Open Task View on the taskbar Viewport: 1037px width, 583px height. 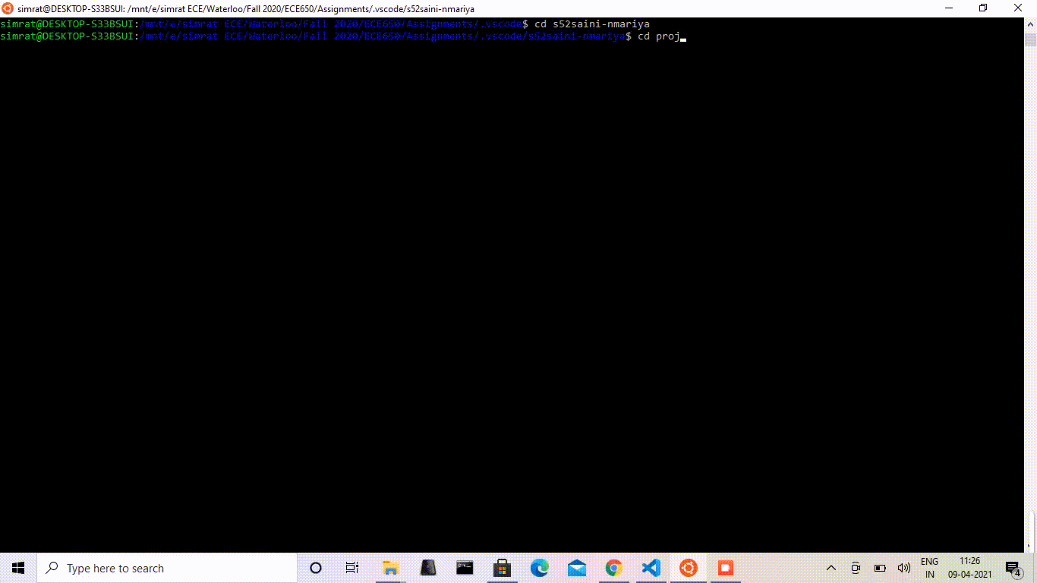[352, 568]
